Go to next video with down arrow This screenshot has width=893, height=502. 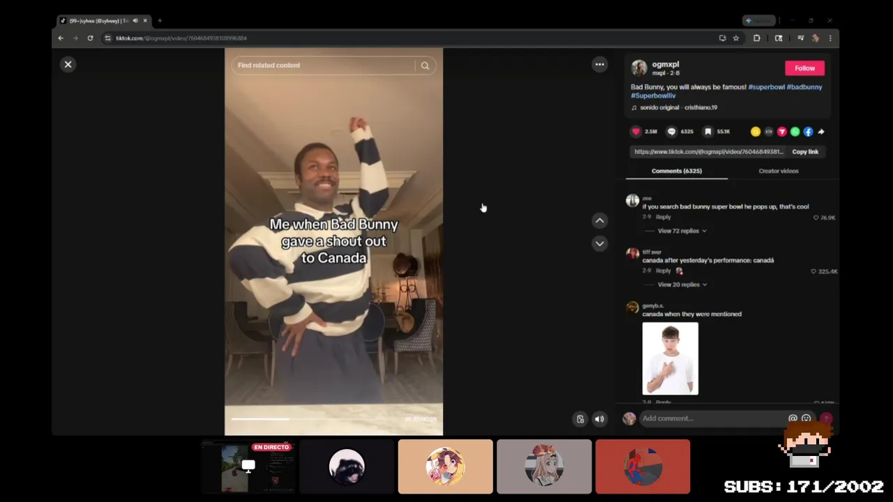coord(599,243)
